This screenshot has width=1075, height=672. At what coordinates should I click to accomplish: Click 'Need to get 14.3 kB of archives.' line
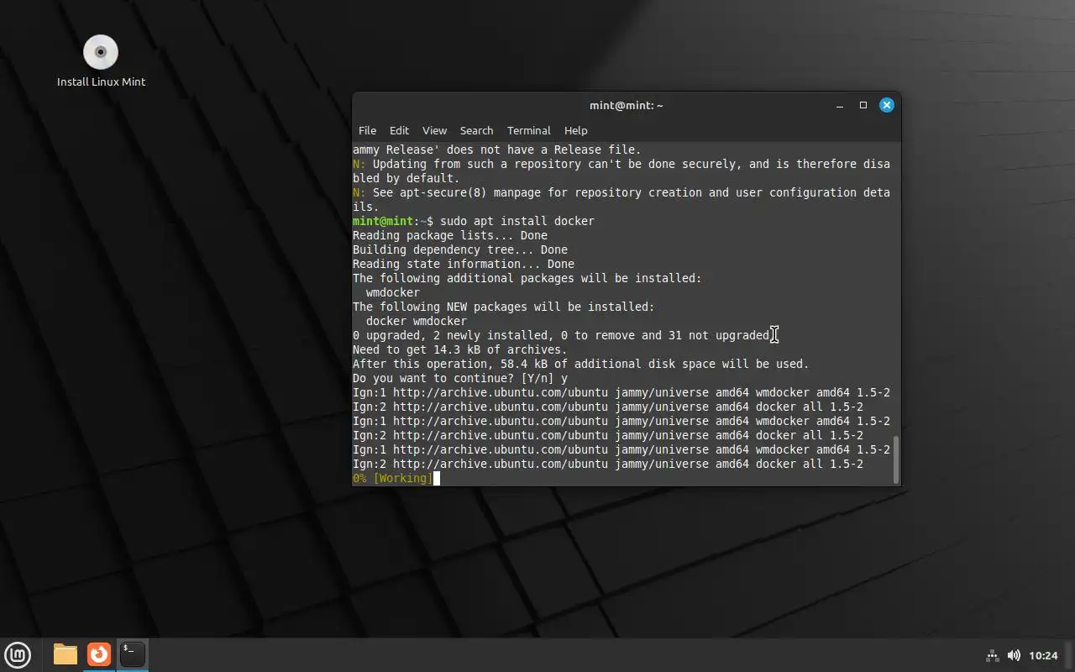point(460,349)
